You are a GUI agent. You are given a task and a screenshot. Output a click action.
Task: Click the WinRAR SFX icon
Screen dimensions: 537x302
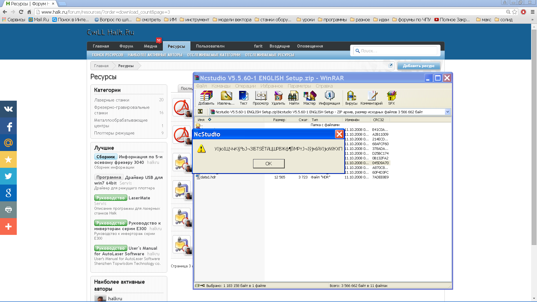coord(392,98)
